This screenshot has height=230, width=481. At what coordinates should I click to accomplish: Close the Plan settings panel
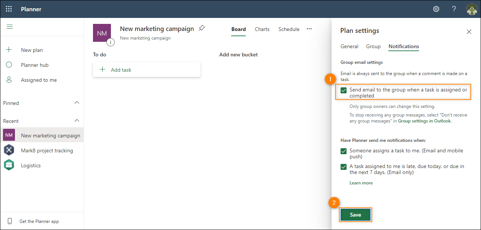coord(469,32)
